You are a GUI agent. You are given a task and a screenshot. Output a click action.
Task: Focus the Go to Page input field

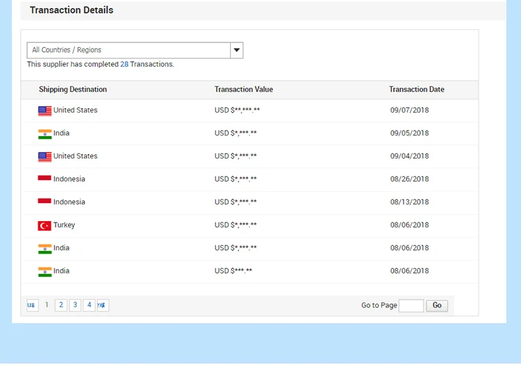click(x=411, y=306)
